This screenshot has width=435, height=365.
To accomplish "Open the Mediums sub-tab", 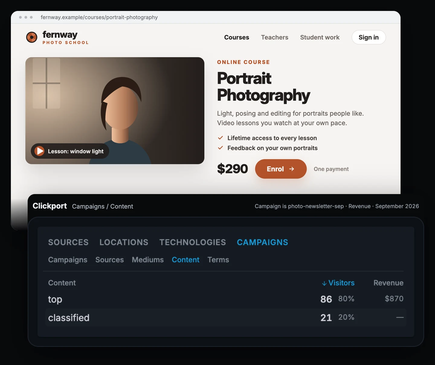I will pos(148,260).
